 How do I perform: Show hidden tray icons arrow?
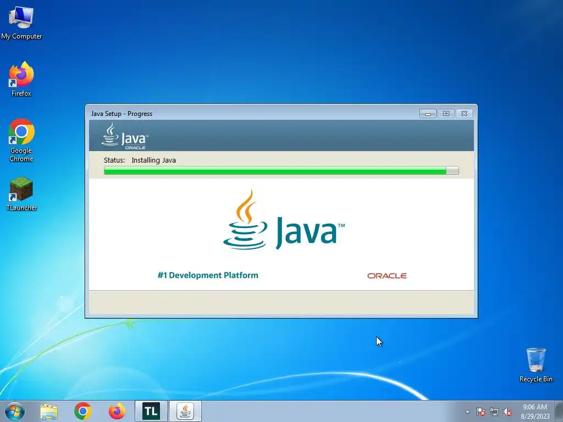467,412
